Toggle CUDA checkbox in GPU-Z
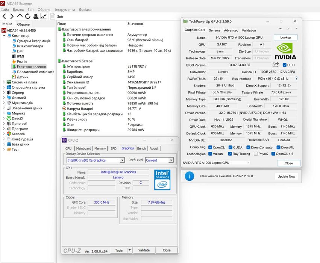The height and width of the screenshot is (263, 320). (x=231, y=147)
